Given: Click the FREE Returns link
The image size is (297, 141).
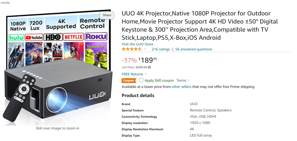Looking at the screenshot, I should 132,74.
